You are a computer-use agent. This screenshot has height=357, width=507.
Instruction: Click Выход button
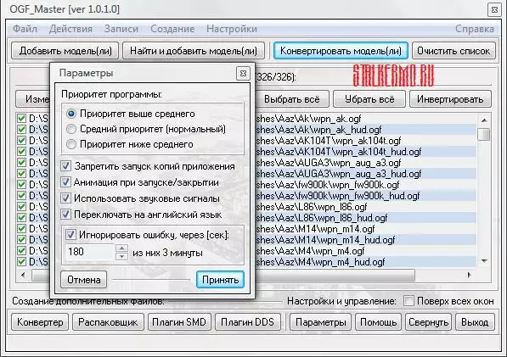point(475,322)
